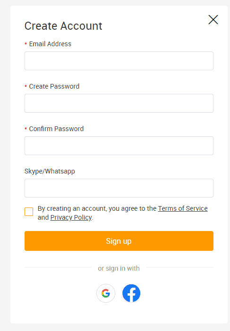Open the Privacy Policy link
The image size is (230, 331).
coord(71,217)
